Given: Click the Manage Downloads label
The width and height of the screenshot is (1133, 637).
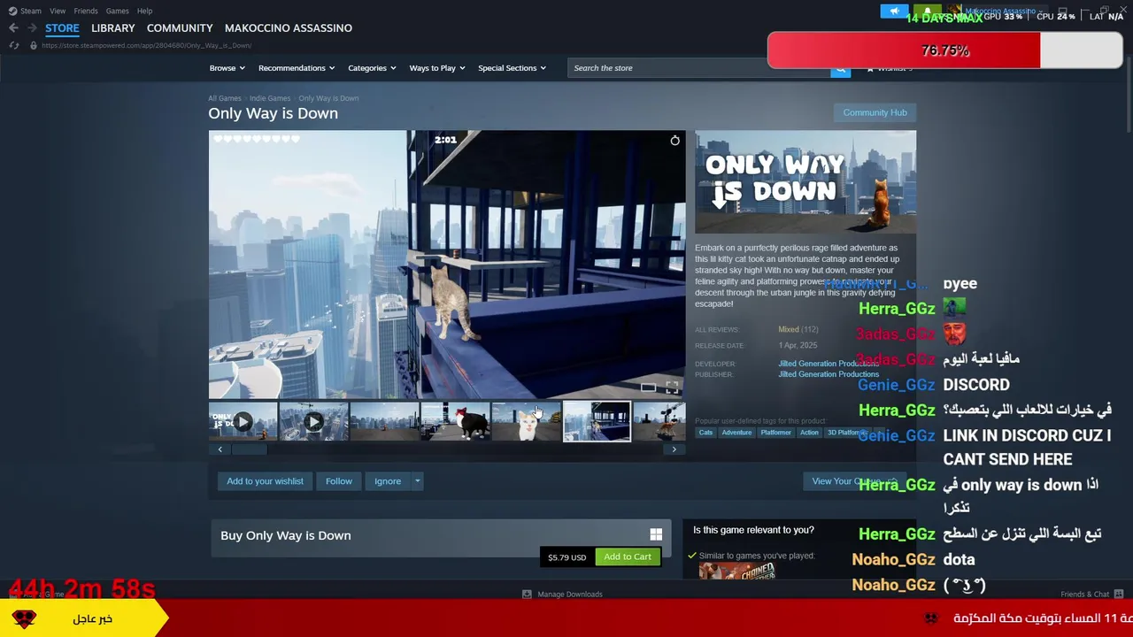Looking at the screenshot, I should [x=570, y=595].
